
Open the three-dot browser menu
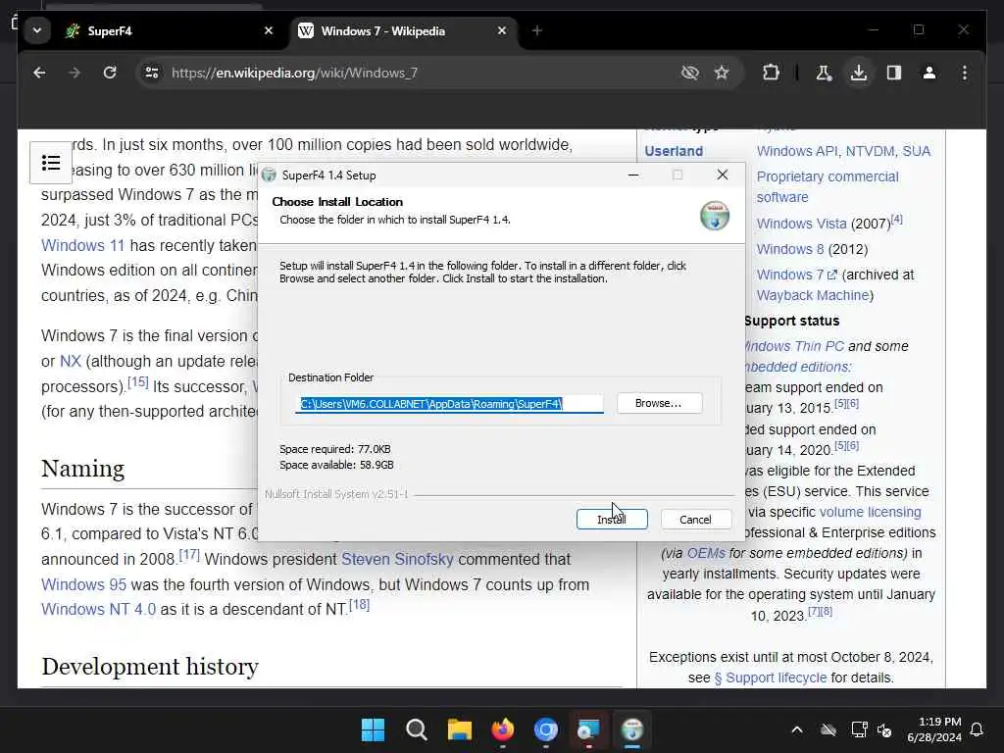[965, 73]
